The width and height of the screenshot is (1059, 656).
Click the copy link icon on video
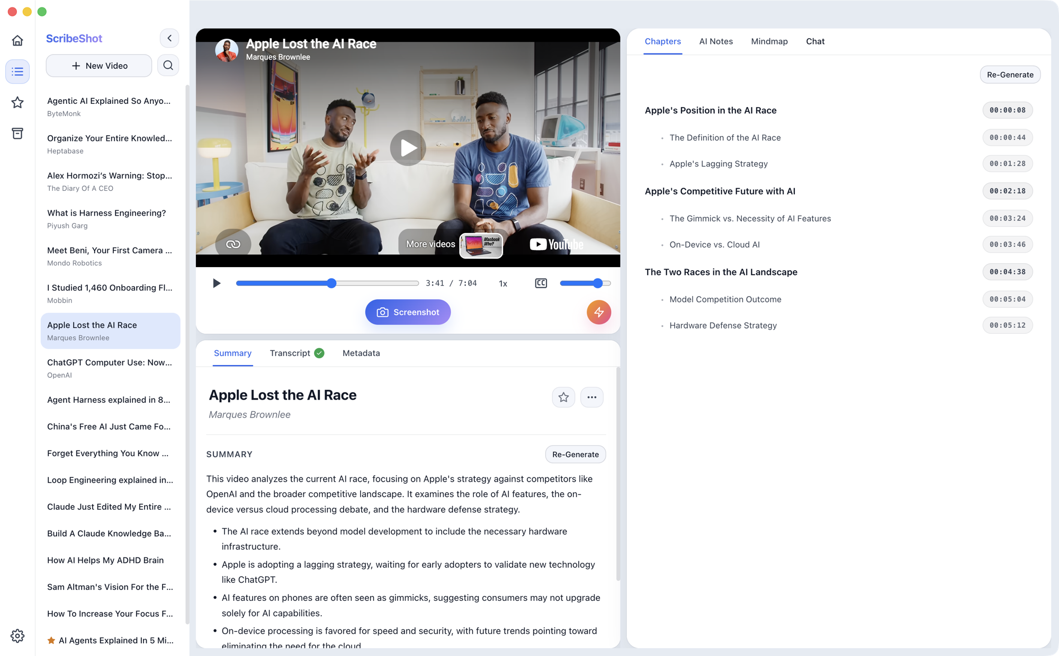(233, 244)
